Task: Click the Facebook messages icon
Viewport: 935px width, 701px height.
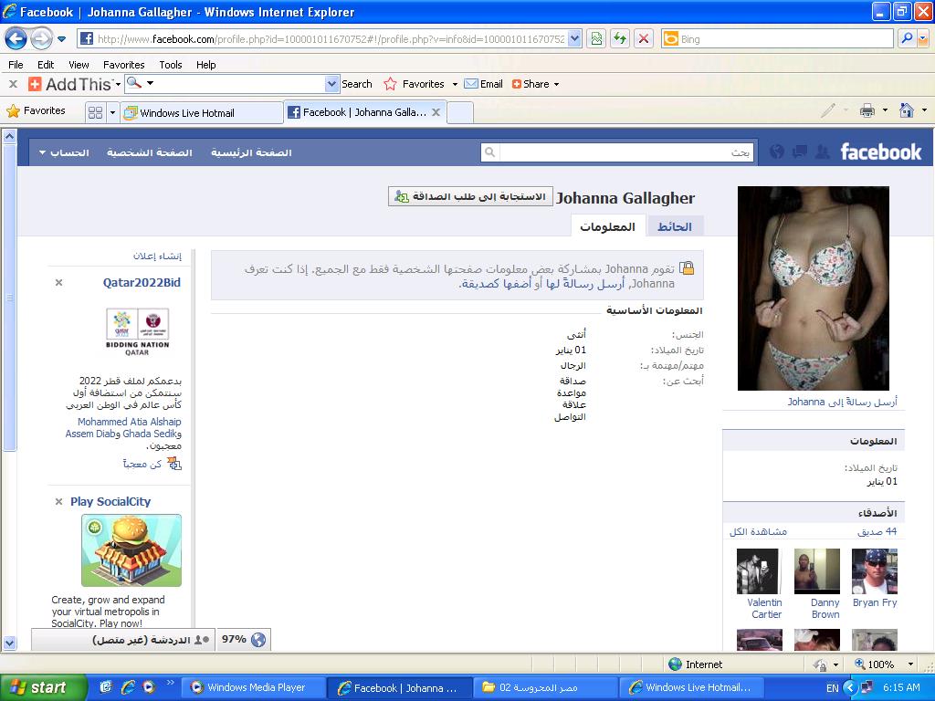Action: [x=800, y=152]
